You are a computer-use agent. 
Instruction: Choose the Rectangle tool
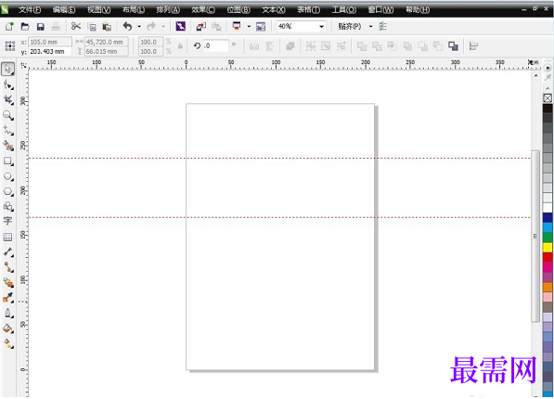[x=8, y=161]
